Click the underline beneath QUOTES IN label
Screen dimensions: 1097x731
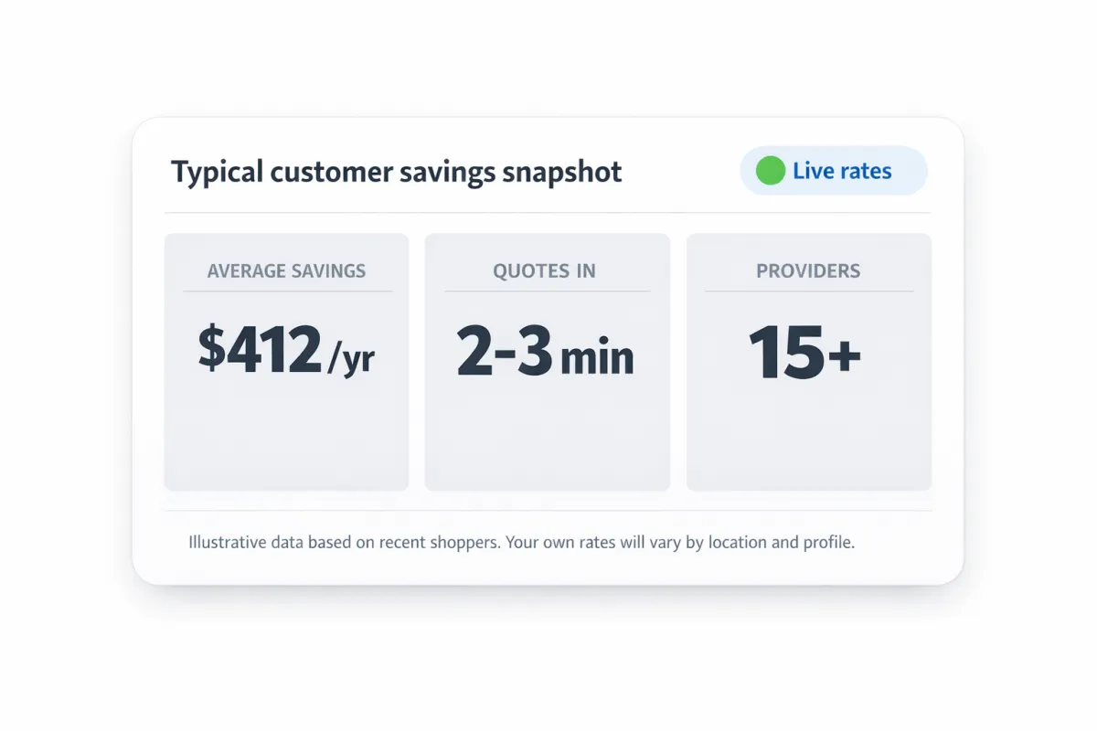[547, 291]
